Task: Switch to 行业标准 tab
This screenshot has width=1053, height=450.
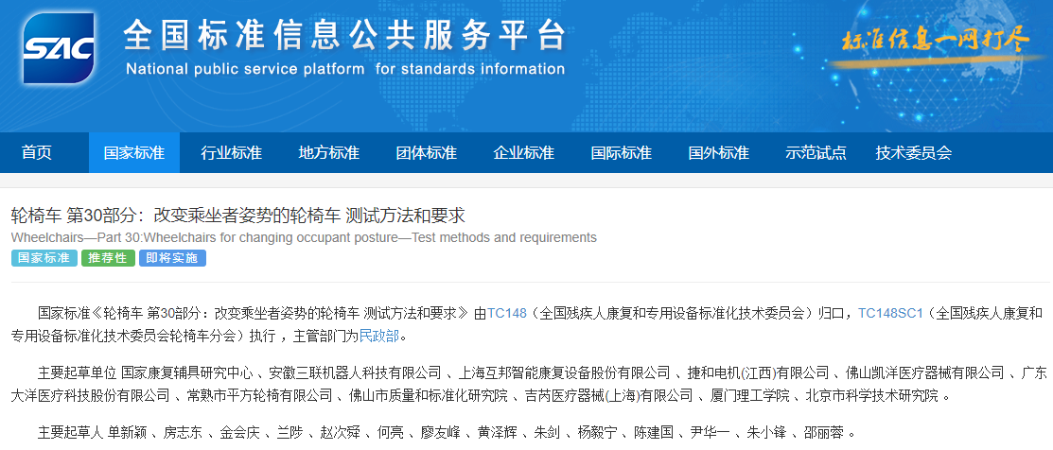Action: click(x=231, y=153)
